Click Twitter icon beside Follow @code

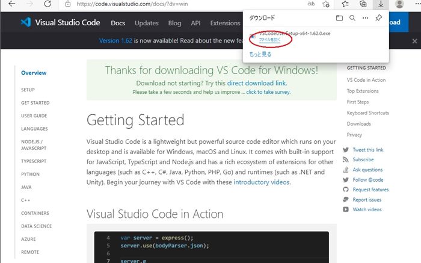point(346,180)
